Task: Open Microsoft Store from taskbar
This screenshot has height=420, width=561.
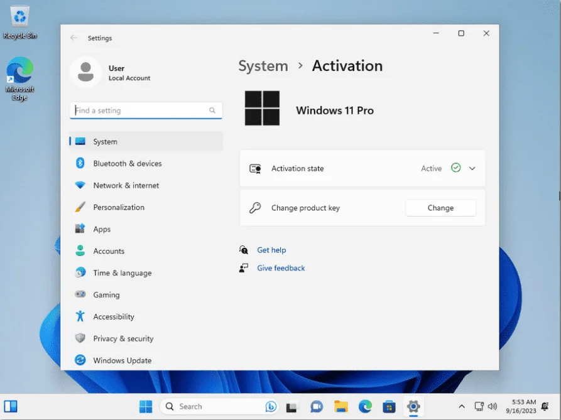Action: point(389,407)
